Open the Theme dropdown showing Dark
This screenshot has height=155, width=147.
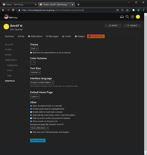click(34, 49)
